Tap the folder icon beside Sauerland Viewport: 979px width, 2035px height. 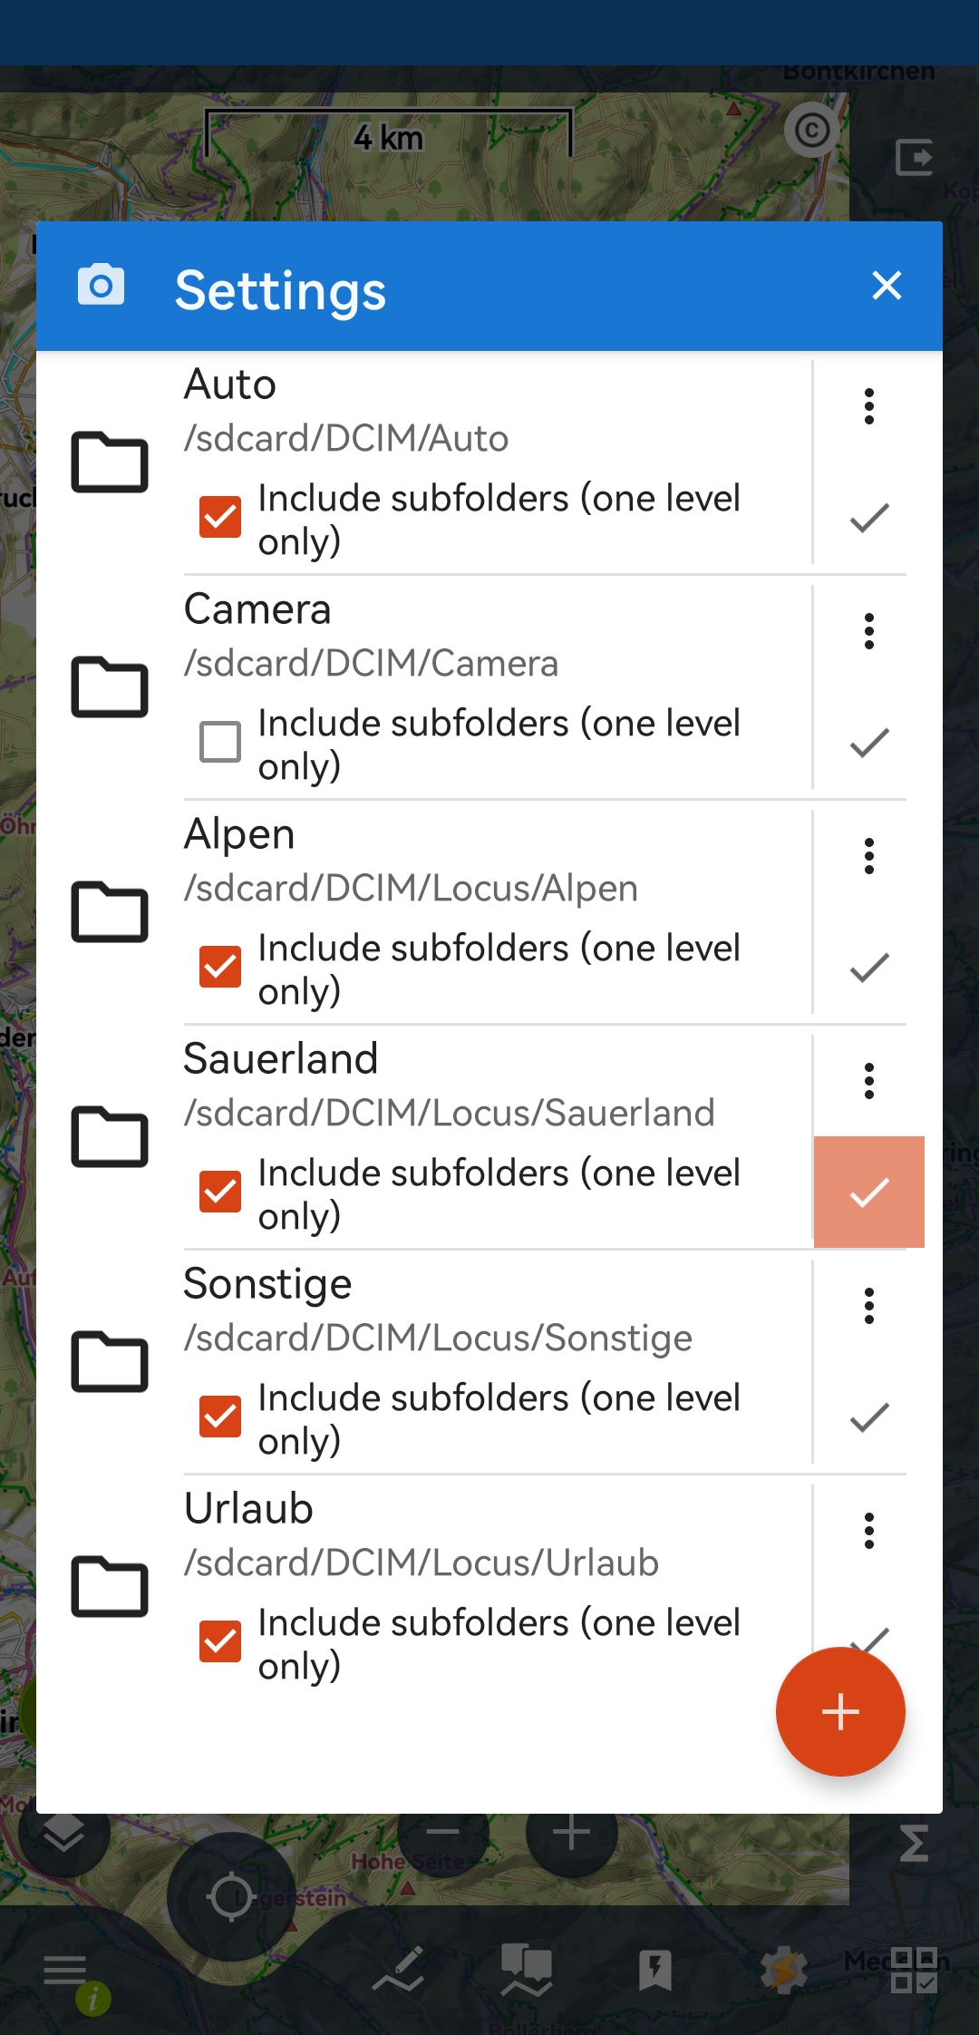pos(110,1137)
